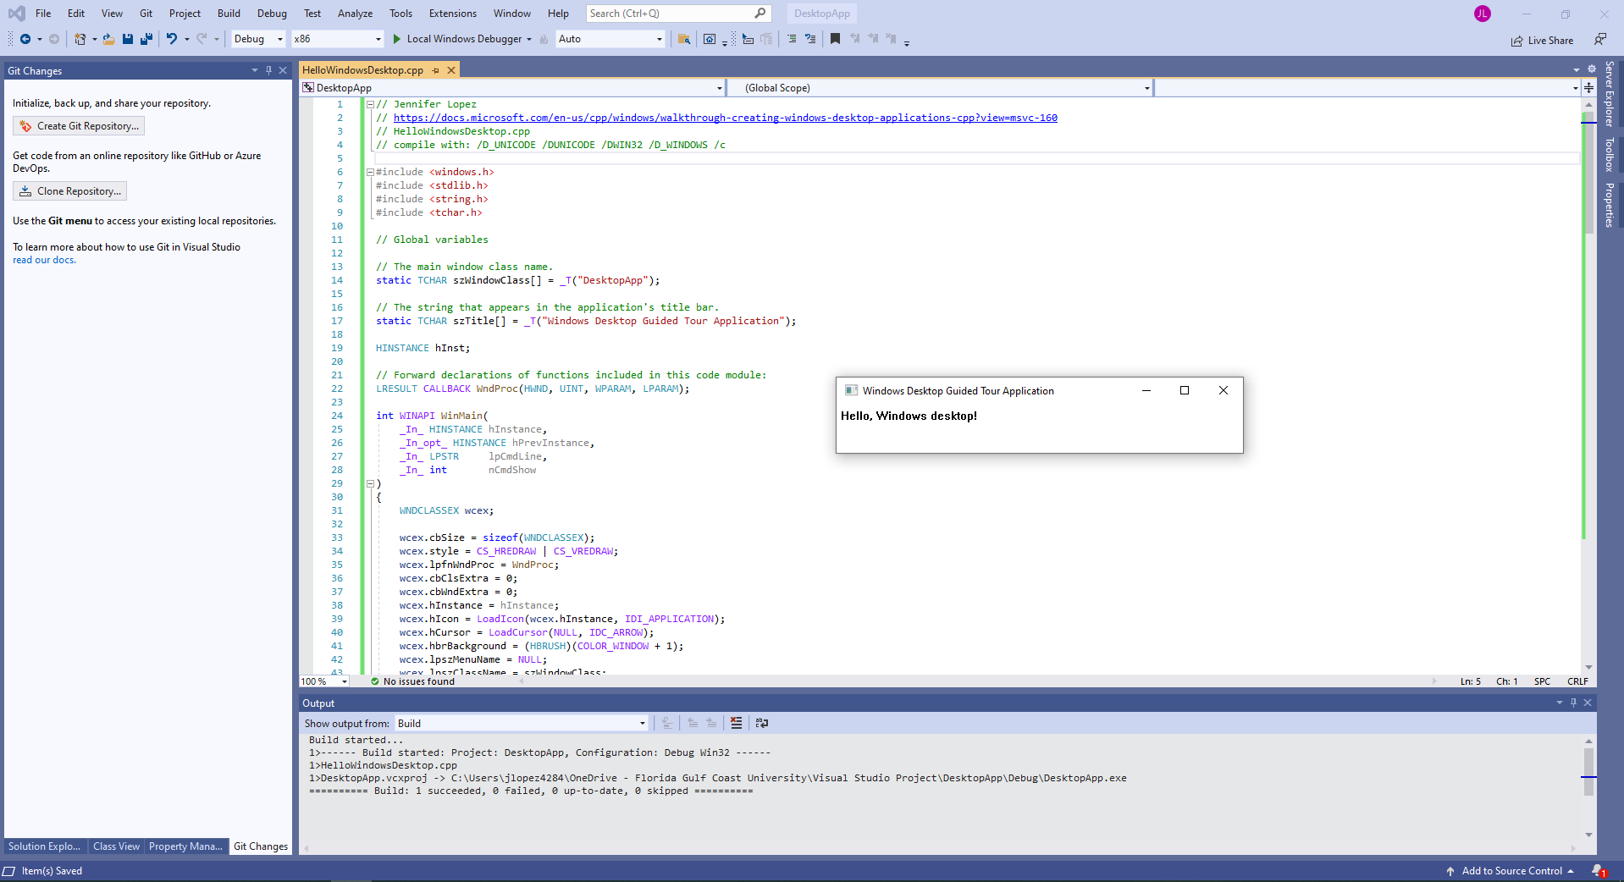This screenshot has height=882, width=1624.
Task: Click the Save All toolbar icon
Action: [x=146, y=39]
